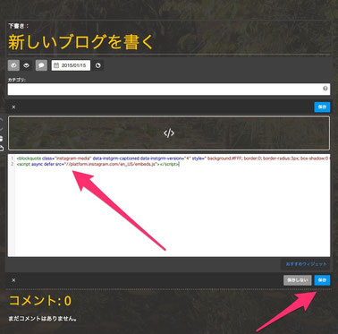Open the 2015/01/15 date picker field
This screenshot has height=334, width=338.
[71, 65]
